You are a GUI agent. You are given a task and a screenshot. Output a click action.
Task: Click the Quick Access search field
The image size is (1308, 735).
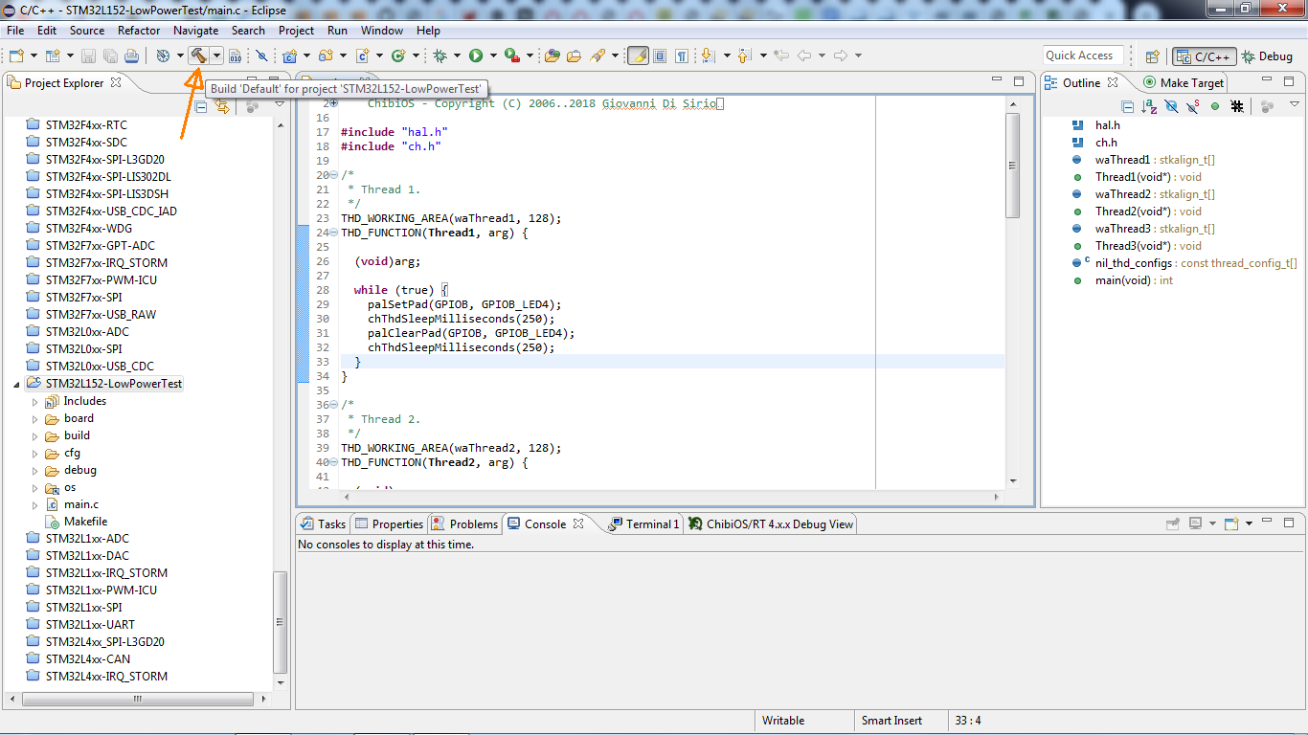coord(1083,56)
